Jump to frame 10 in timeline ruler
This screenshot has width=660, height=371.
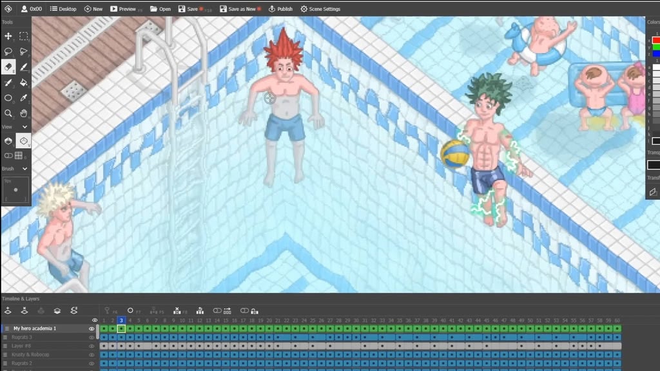click(182, 321)
